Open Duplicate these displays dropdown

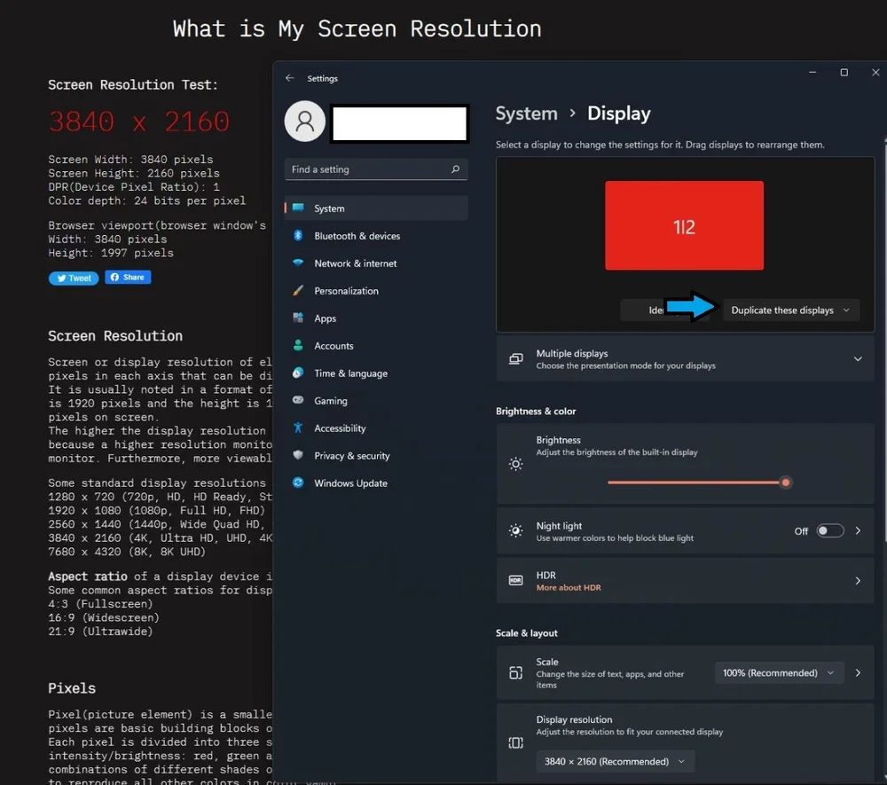click(791, 310)
